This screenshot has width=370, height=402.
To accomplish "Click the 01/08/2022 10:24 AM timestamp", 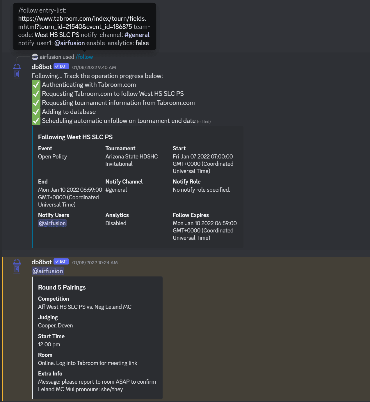I will point(95,263).
